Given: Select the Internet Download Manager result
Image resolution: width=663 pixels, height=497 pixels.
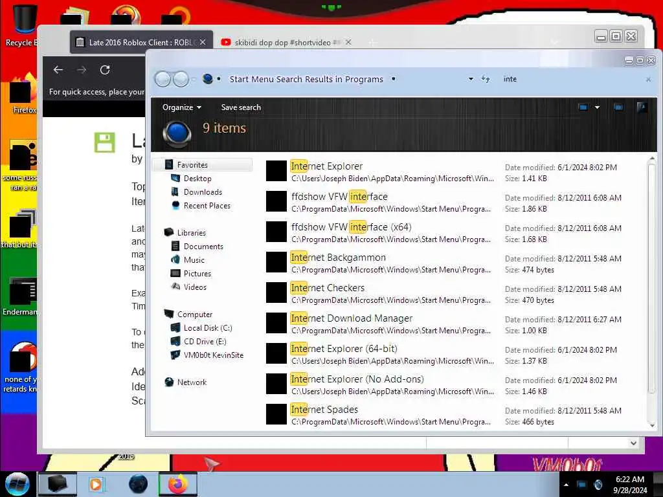Looking at the screenshot, I should tap(453, 324).
